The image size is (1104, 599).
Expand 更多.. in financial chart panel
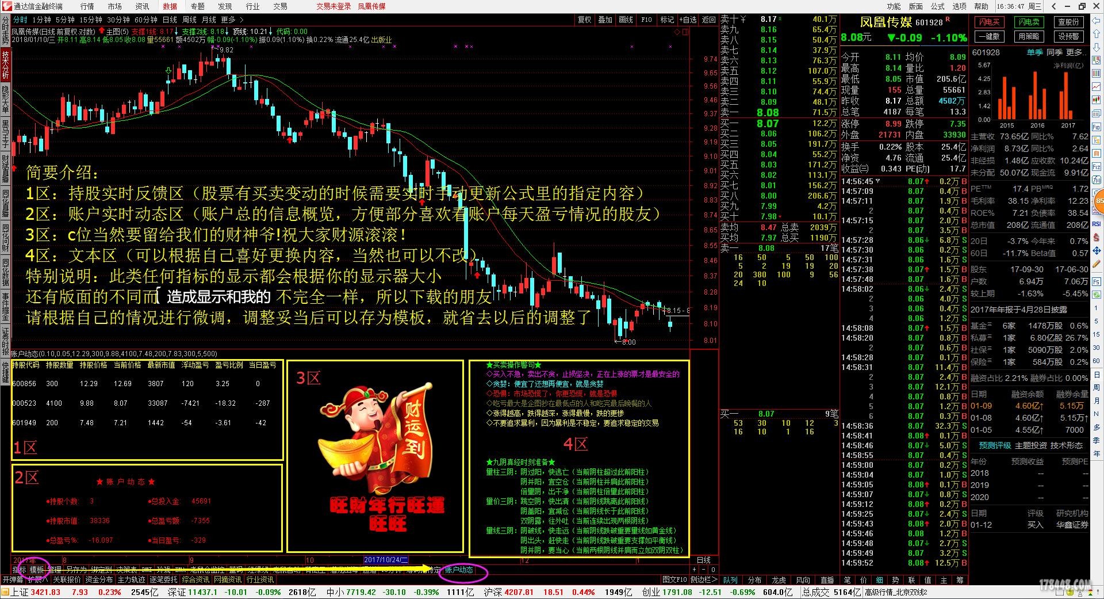click(1077, 52)
